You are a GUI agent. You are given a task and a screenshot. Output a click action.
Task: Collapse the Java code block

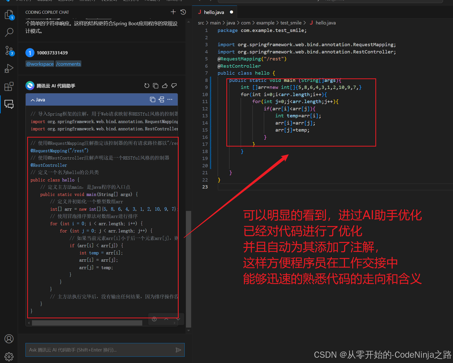coord(33,100)
